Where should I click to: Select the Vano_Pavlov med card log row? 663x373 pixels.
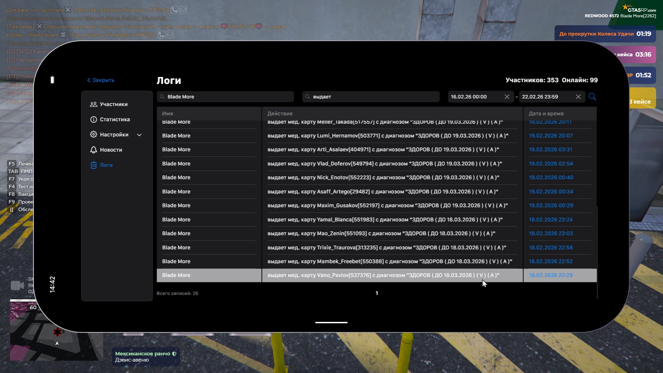pos(383,275)
